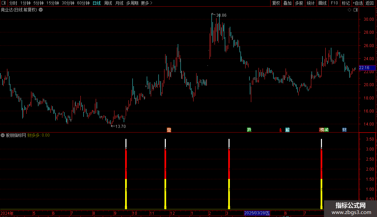This screenshot has width=377, height=217.
Task: Open the 竞业达 chart settings circle arrow
Action: [41, 10]
